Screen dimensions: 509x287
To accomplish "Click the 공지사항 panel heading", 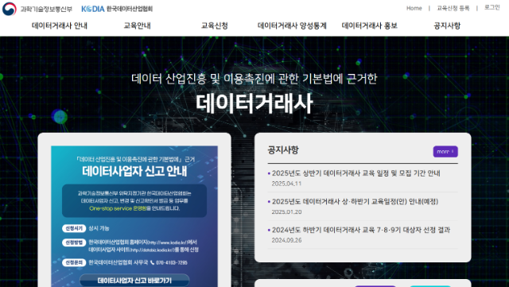I will pos(283,150).
